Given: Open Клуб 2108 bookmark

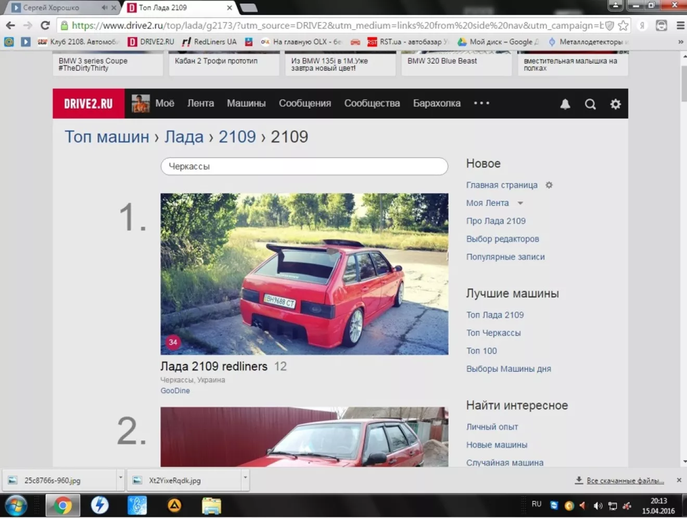Looking at the screenshot, I should (79, 42).
